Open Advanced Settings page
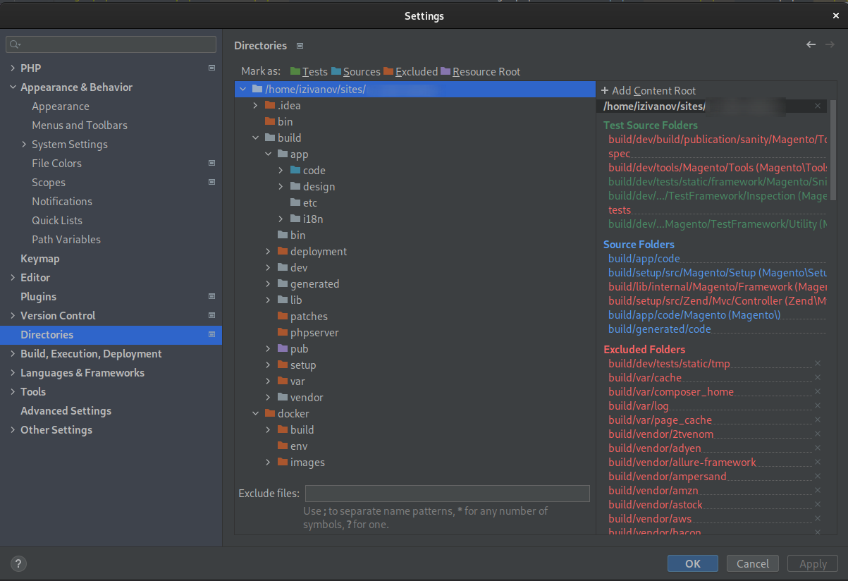The image size is (848, 581). [x=66, y=410]
